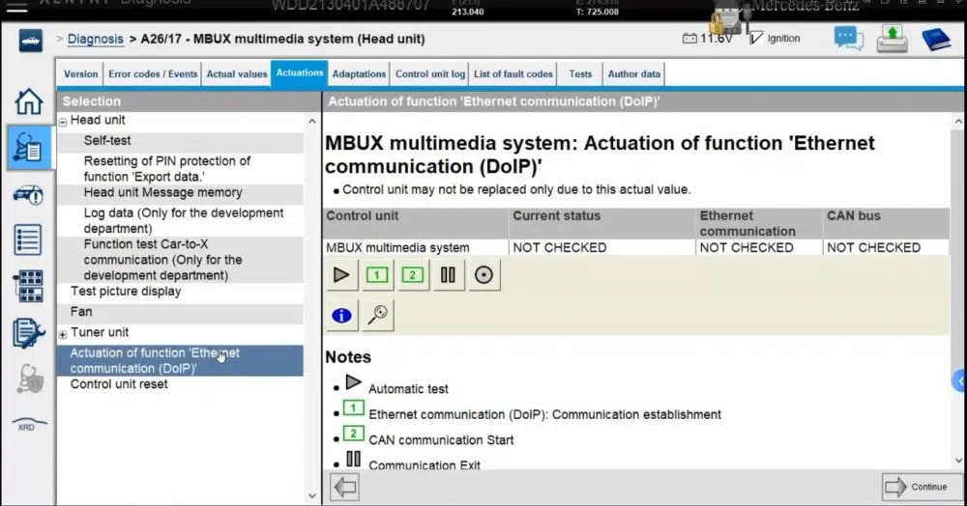Click selection panel scroll up arrow
Screen dimensions: 967x506
pos(312,122)
